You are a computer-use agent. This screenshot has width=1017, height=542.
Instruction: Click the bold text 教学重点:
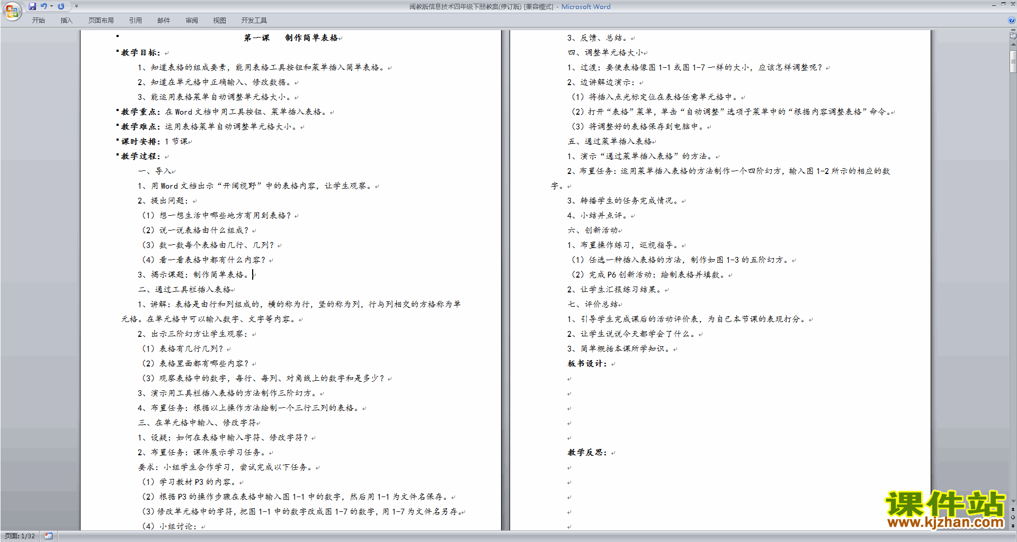(141, 112)
